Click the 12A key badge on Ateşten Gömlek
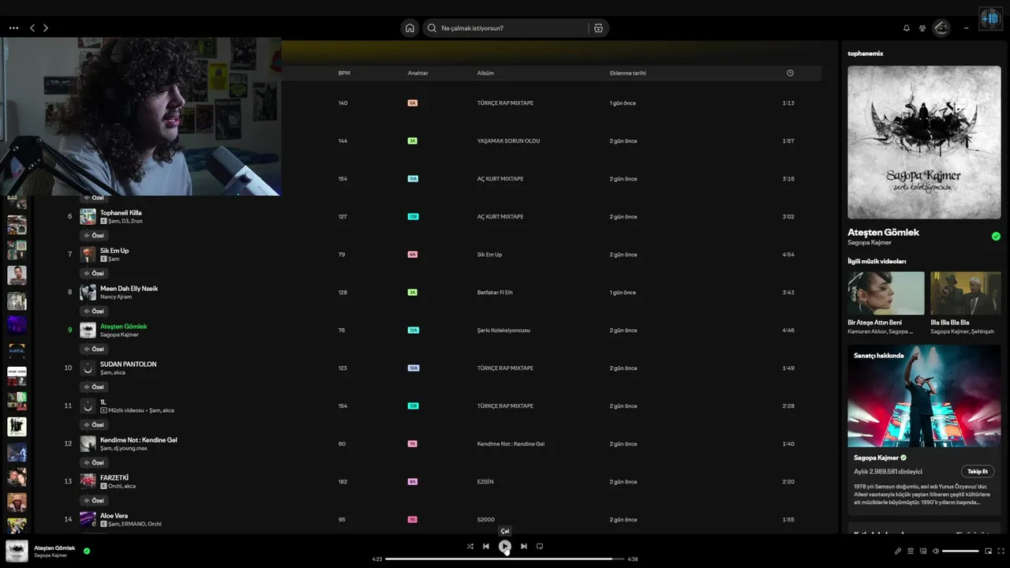 (x=413, y=331)
